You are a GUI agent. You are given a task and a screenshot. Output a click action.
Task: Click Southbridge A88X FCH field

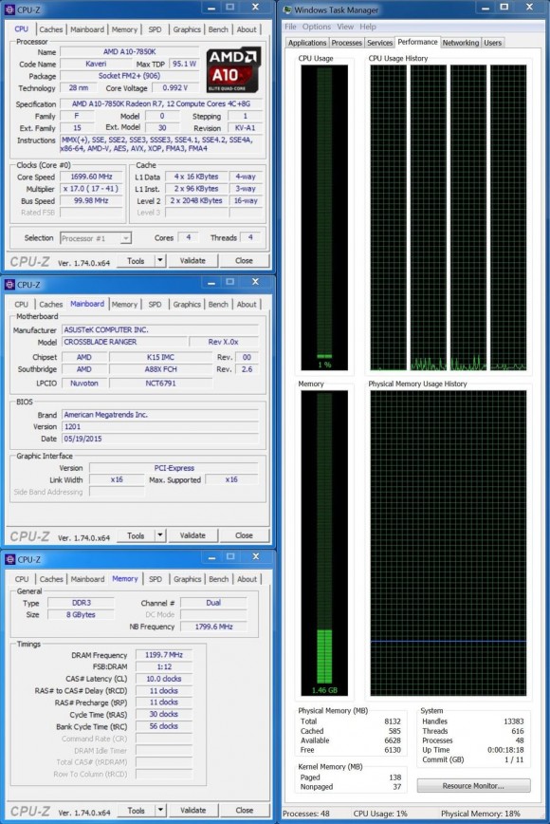click(160, 369)
